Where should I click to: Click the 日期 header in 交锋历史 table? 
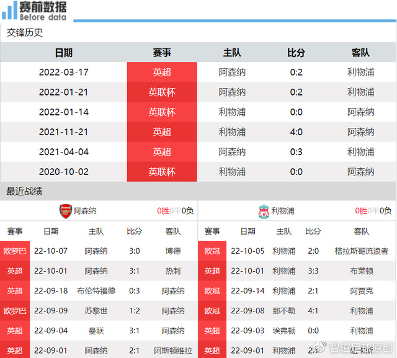point(63,53)
